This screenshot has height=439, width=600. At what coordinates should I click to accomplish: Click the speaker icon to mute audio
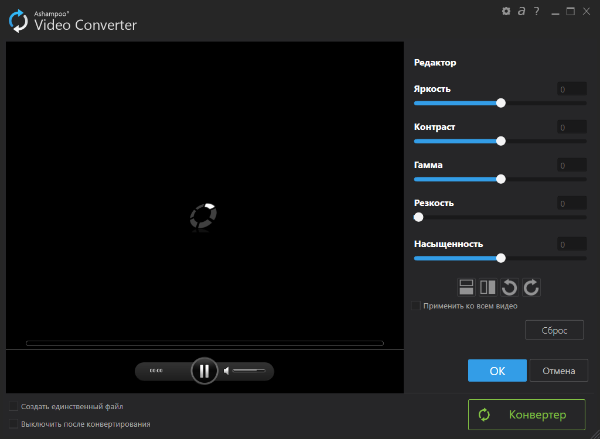tap(226, 371)
